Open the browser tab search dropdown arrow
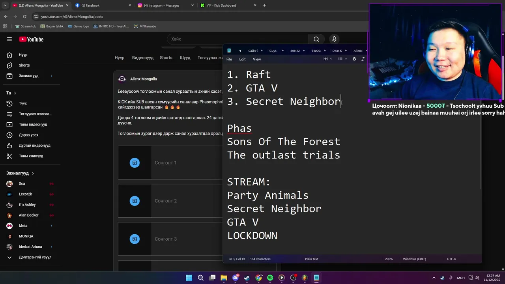This screenshot has height=284, width=505. tap(5, 6)
